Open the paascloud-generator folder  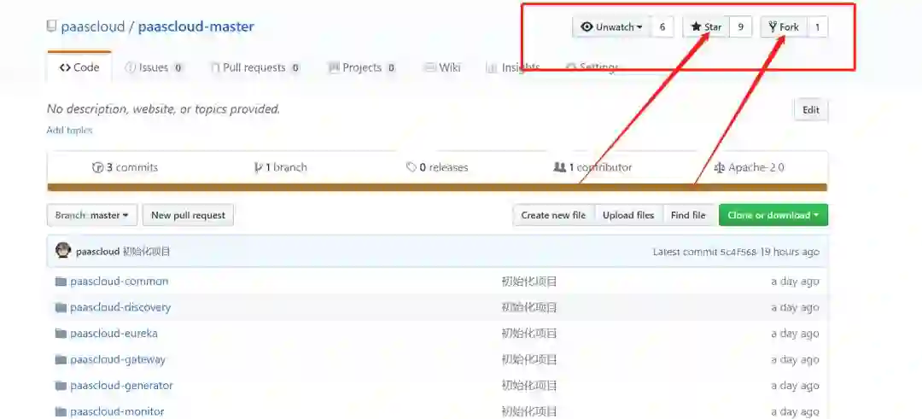(122, 386)
